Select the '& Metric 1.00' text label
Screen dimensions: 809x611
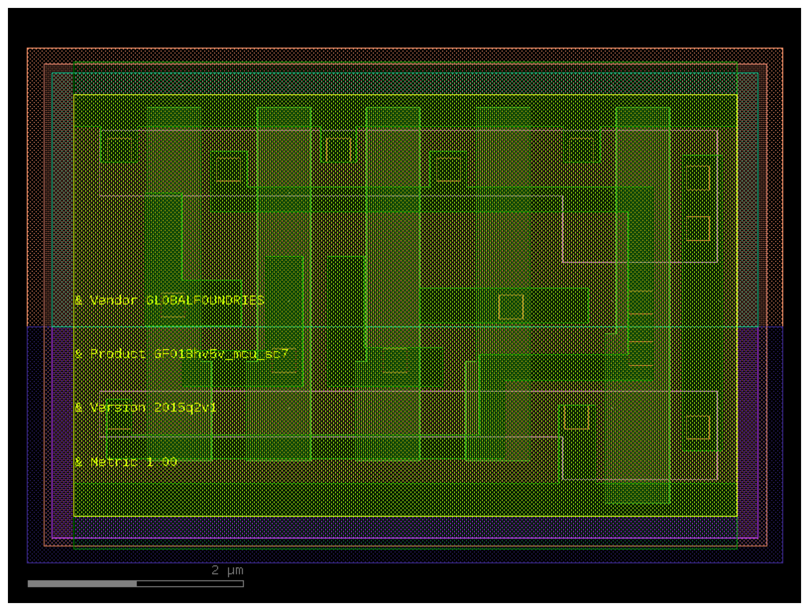pyautogui.click(x=126, y=462)
